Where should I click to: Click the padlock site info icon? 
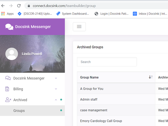click(x=29, y=6)
